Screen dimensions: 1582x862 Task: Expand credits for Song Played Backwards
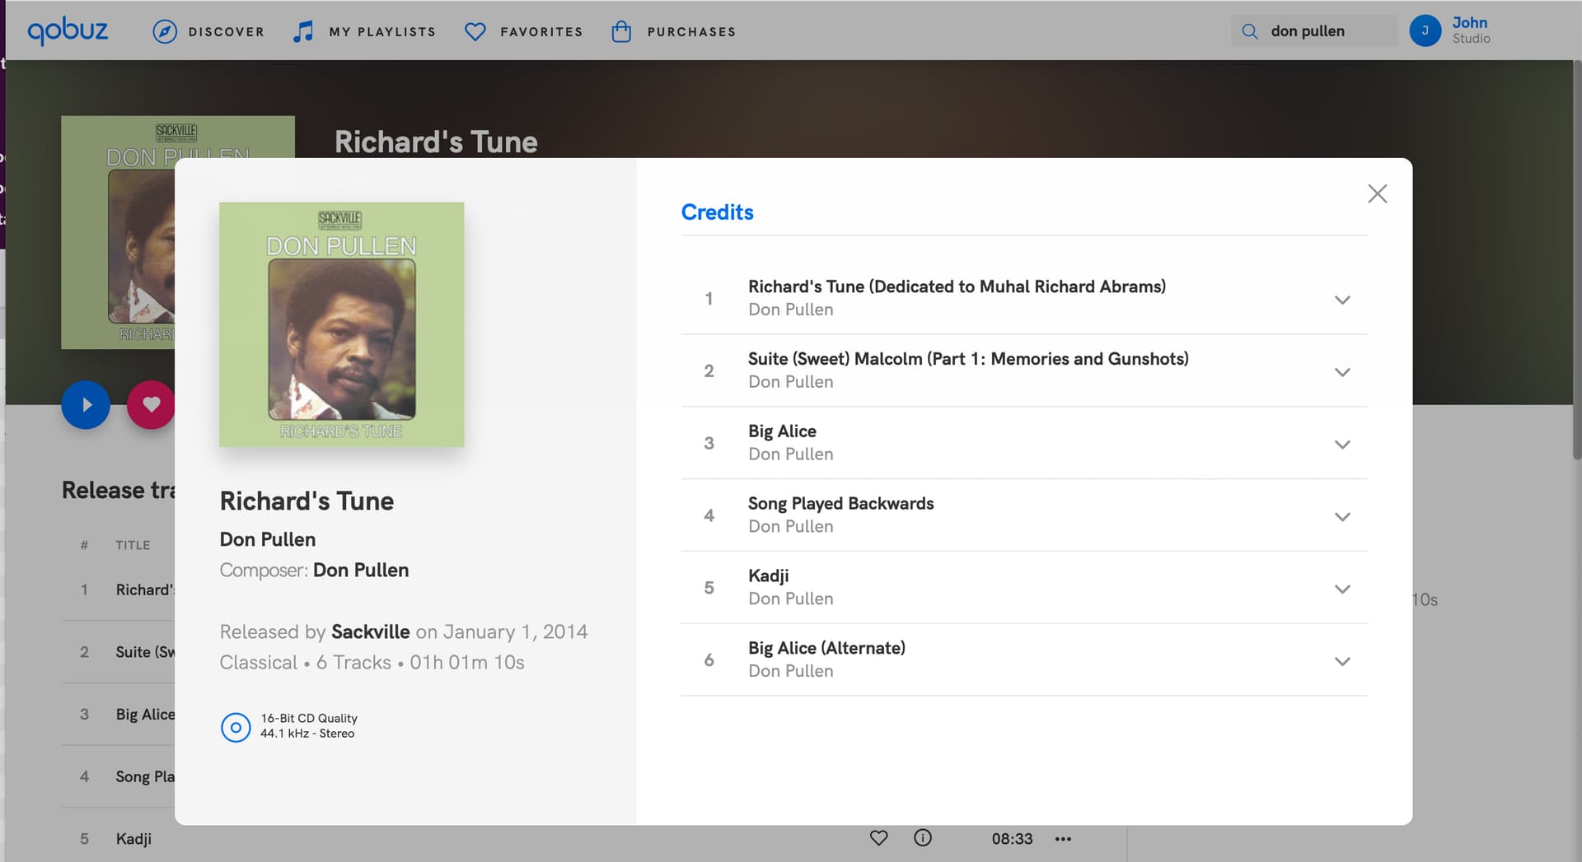pos(1342,517)
